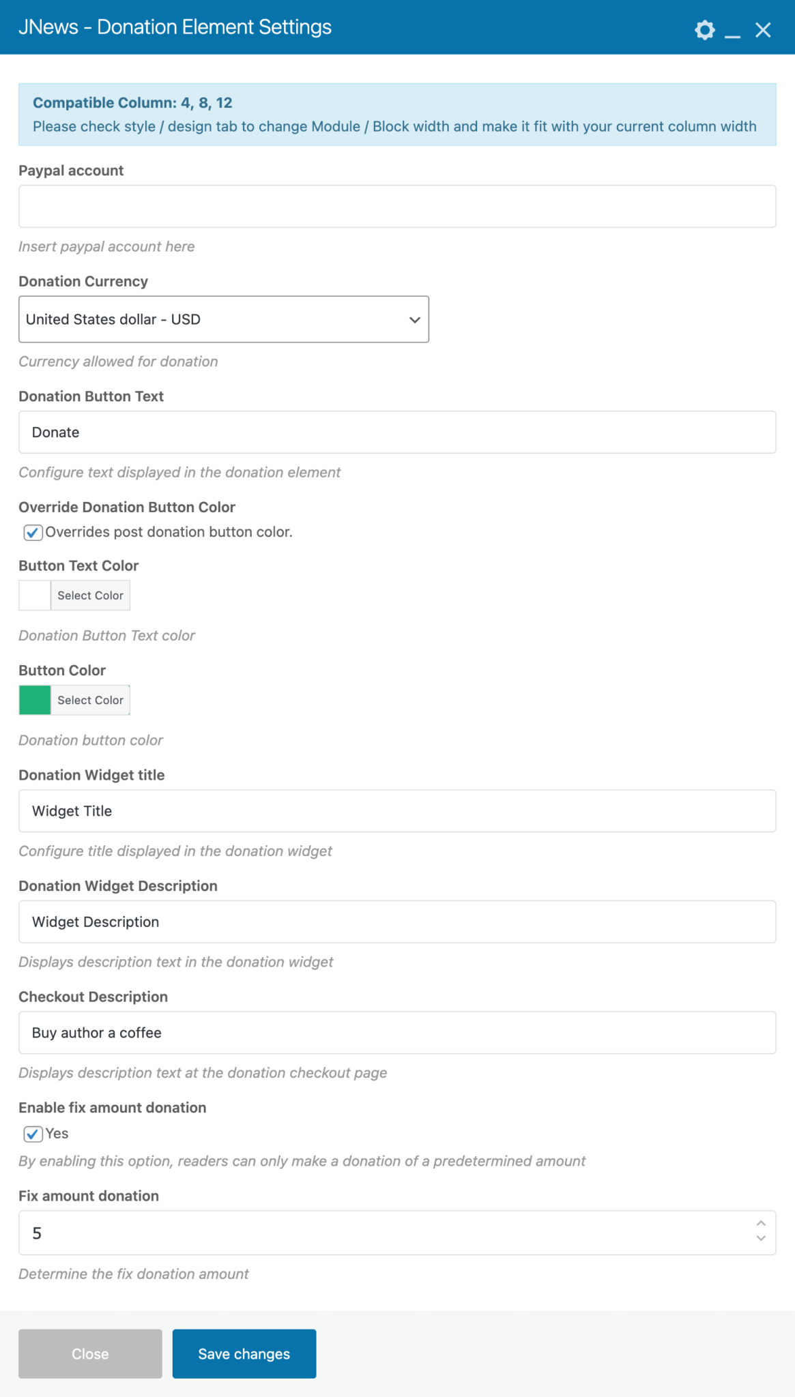Open the Donation Currency dropdown

click(x=223, y=319)
